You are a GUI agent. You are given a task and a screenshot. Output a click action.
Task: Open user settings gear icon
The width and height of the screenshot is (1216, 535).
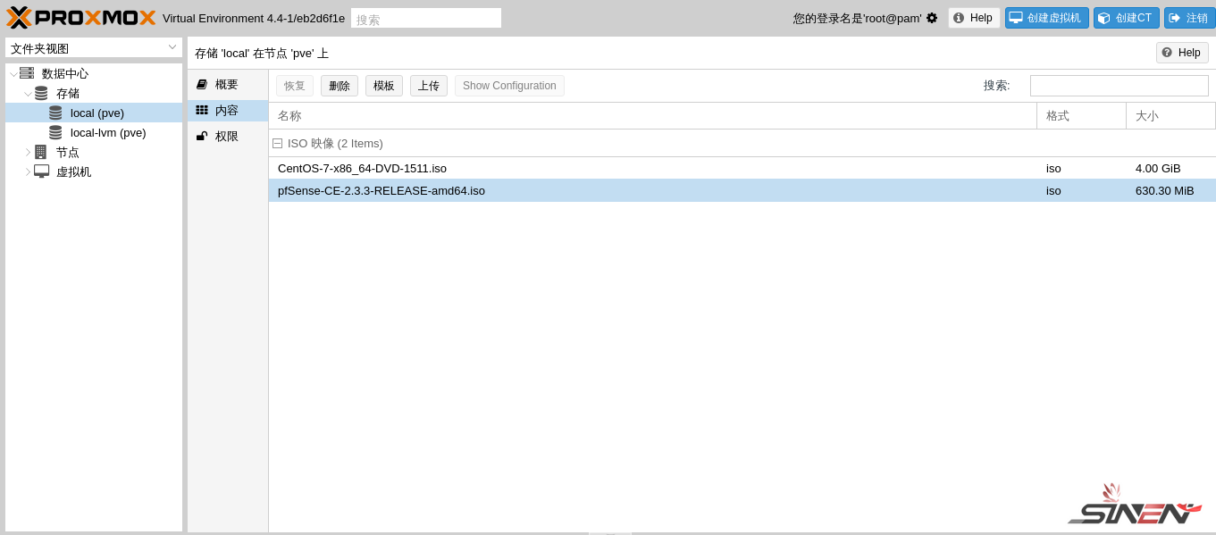932,18
